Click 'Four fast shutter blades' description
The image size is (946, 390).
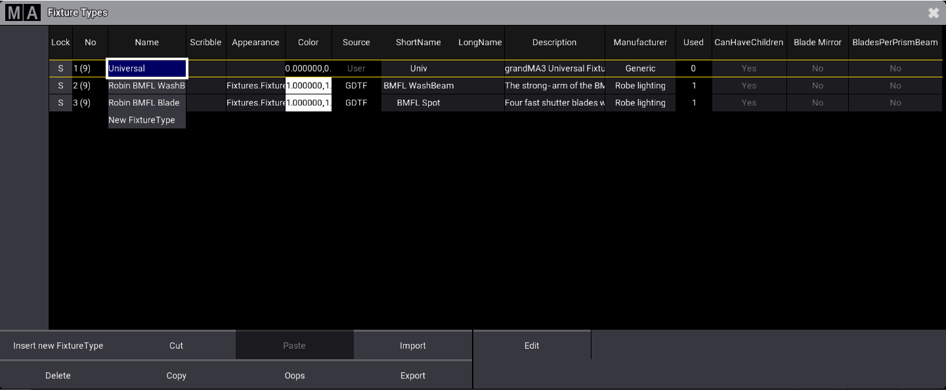pyautogui.click(x=555, y=103)
